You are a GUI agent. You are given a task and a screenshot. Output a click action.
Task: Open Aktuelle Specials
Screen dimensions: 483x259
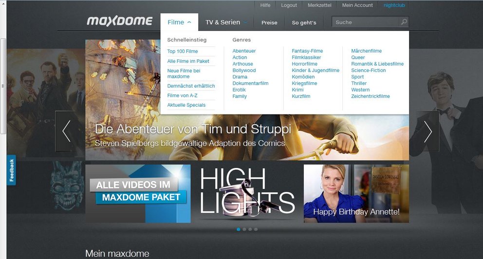point(186,105)
